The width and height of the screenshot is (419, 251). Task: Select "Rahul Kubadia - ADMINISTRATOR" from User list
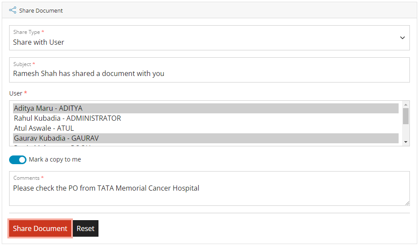[x=67, y=118]
